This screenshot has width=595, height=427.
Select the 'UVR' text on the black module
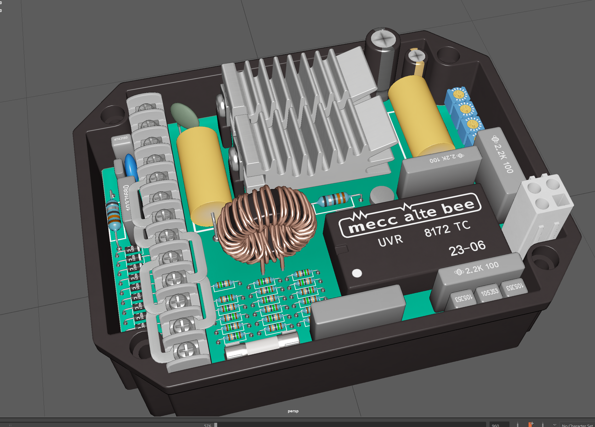tap(390, 240)
